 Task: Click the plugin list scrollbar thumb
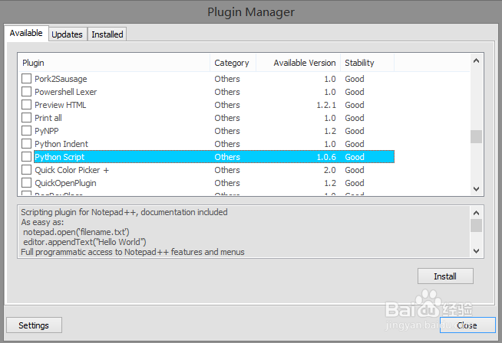pyautogui.click(x=477, y=137)
